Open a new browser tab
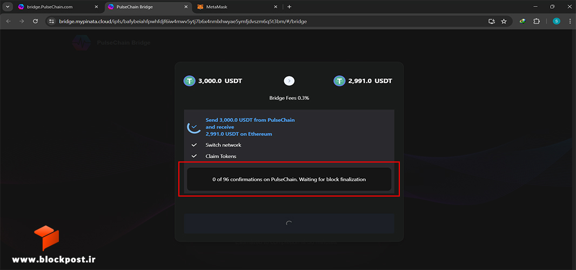Screen dimensions: 576x270 [x=290, y=6]
